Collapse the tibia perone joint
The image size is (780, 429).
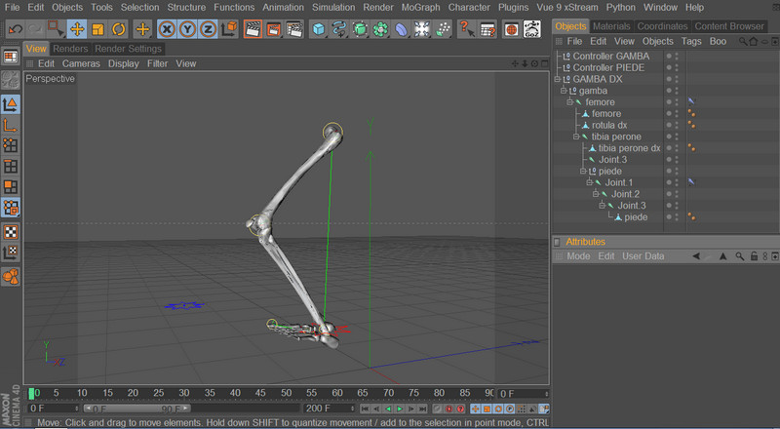(576, 136)
